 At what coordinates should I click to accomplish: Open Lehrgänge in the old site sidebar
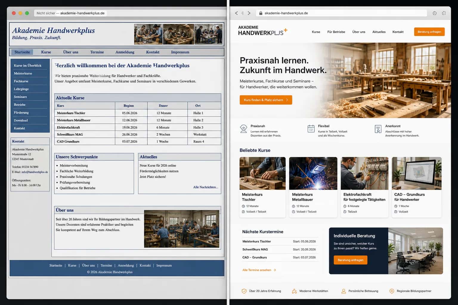tap(21, 89)
